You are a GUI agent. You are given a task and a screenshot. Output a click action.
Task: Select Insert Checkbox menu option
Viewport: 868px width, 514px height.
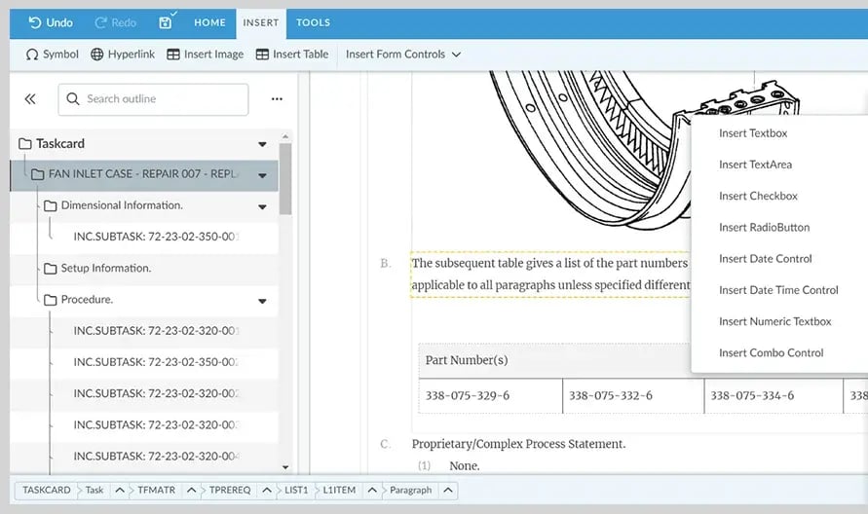point(758,196)
